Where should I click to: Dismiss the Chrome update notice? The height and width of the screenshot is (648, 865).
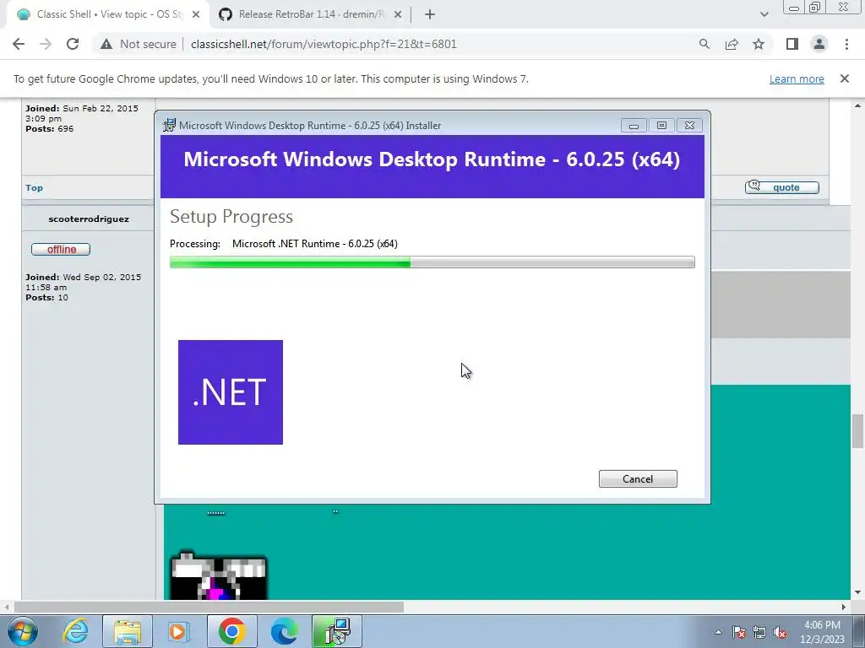pyautogui.click(x=845, y=78)
